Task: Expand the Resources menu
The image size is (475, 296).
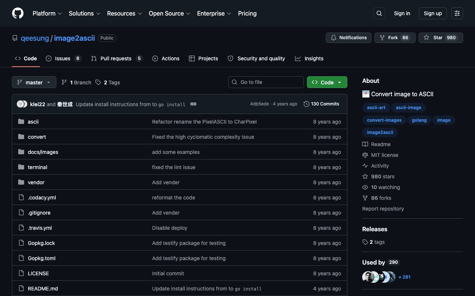Action: click(124, 13)
